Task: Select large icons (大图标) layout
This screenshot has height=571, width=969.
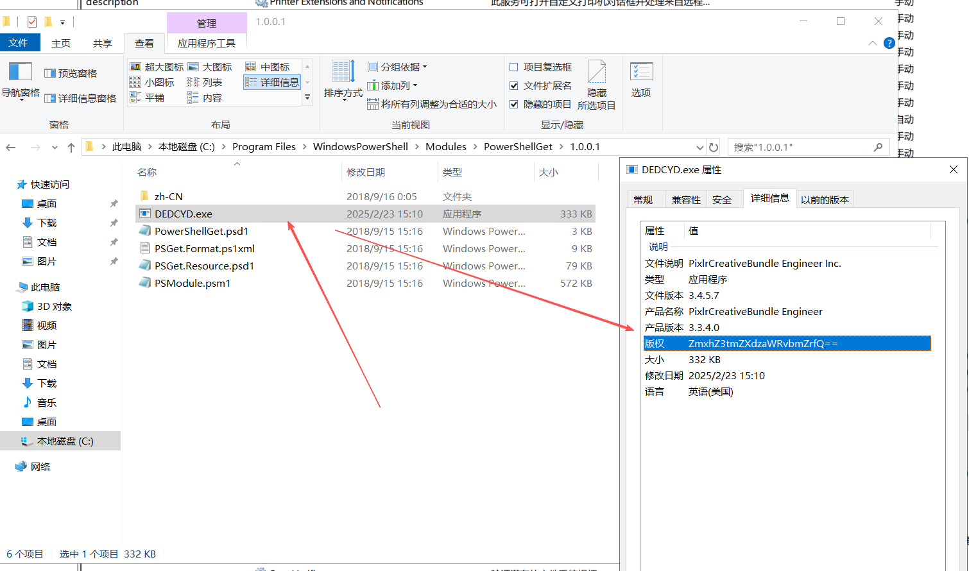Action: tap(210, 67)
